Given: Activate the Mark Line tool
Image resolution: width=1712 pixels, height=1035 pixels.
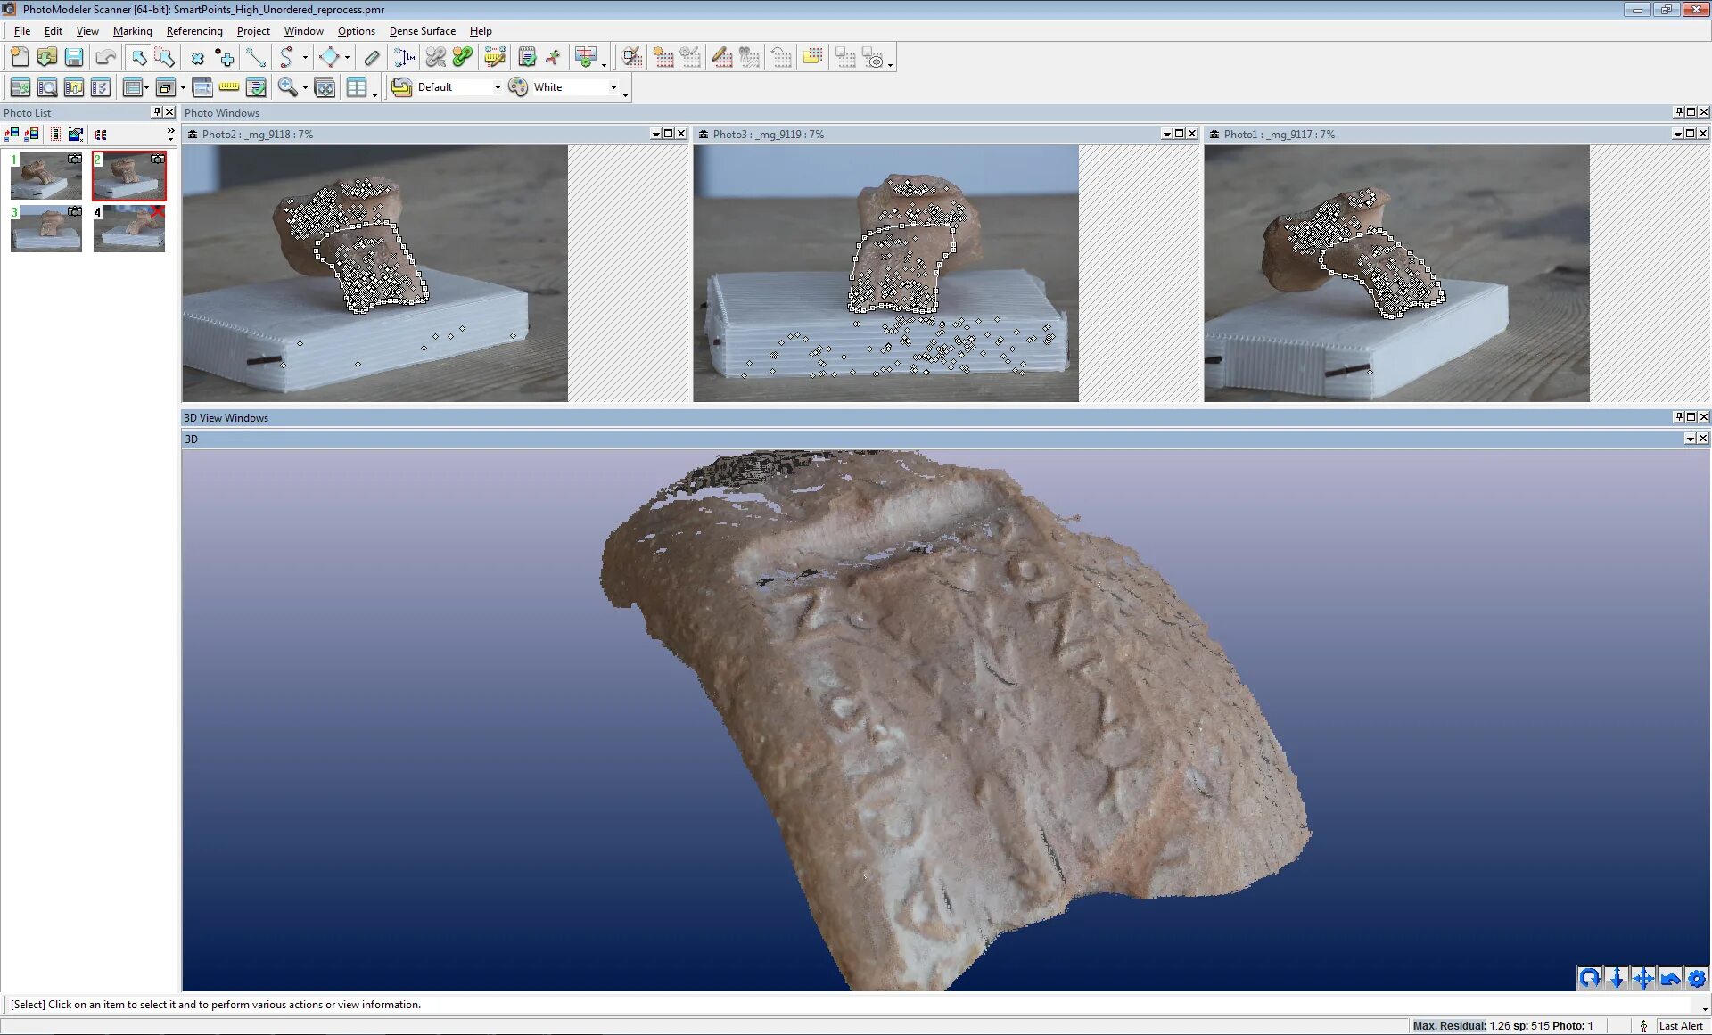Looking at the screenshot, I should coord(256,58).
